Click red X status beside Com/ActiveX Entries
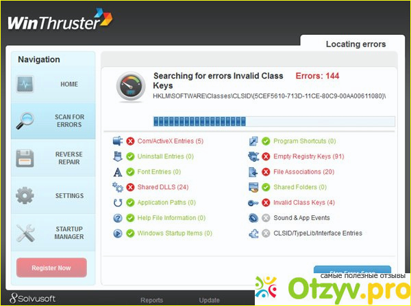411x306 pixels. (130, 141)
